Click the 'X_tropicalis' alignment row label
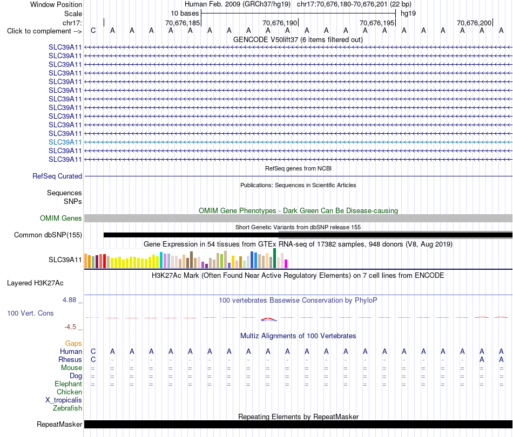The image size is (513, 437). [x=64, y=400]
